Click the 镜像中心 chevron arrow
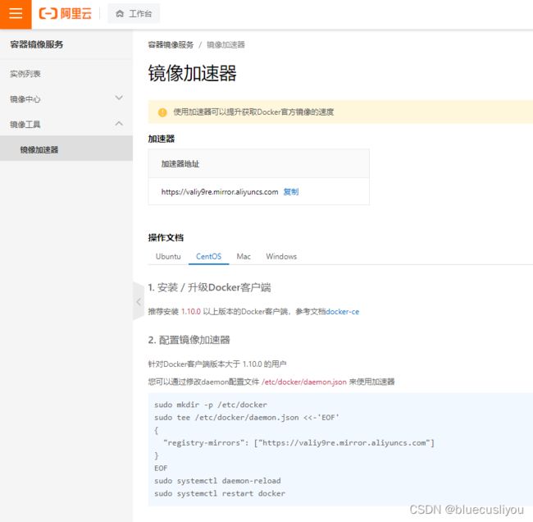Screen dimensions: 533x522 [x=119, y=98]
